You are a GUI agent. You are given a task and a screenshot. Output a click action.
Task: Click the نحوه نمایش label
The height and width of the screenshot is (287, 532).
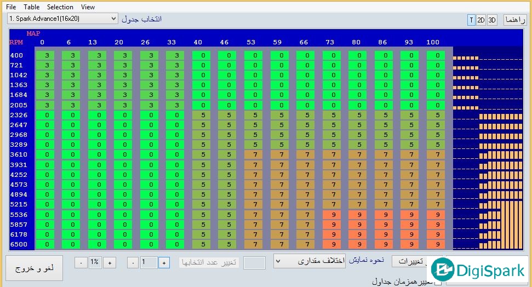[x=367, y=260]
